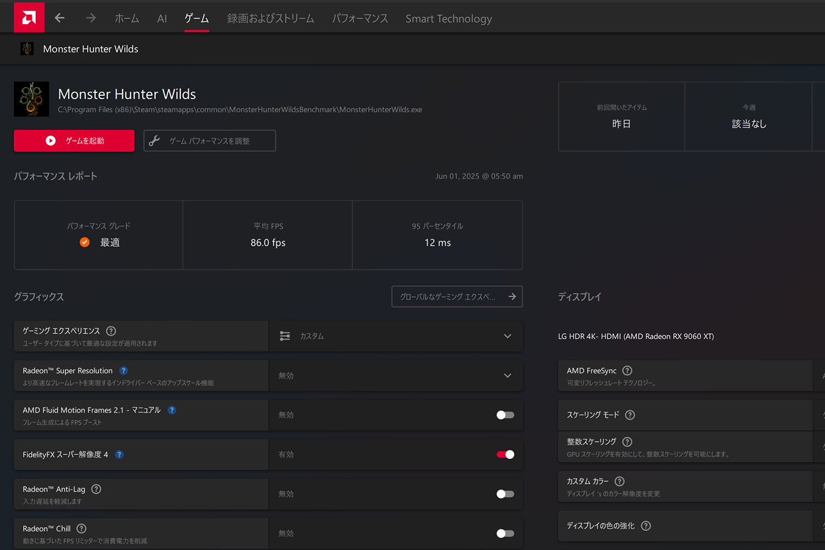Viewport: 825px width, 550px height.
Task: Open the 録画およびストリーム tab
Action: (271, 18)
